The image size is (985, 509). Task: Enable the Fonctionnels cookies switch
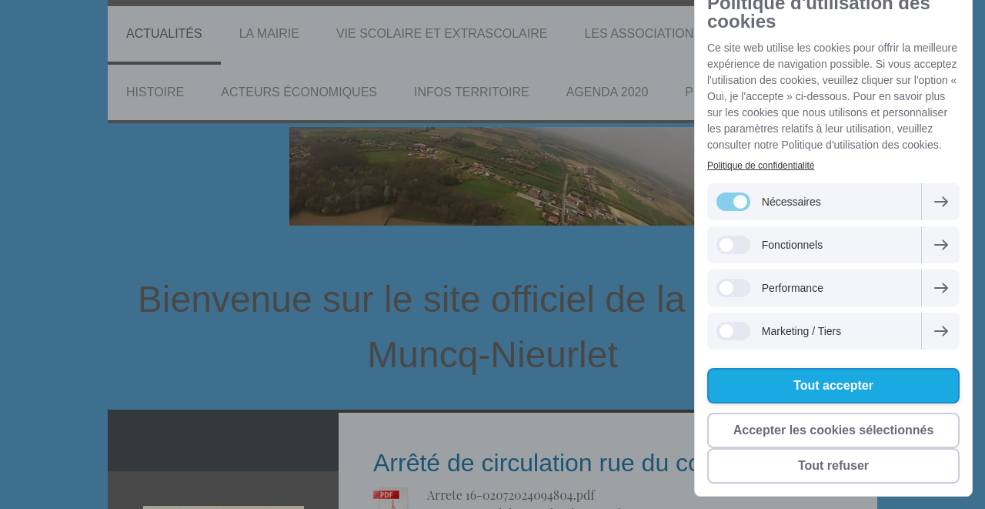(733, 244)
